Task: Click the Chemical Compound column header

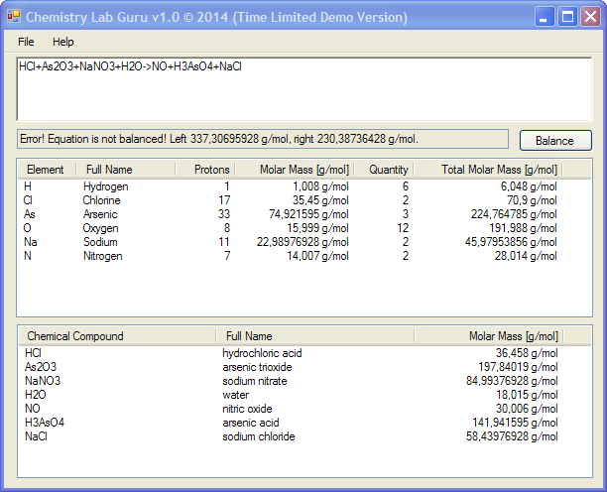Action: (75, 336)
